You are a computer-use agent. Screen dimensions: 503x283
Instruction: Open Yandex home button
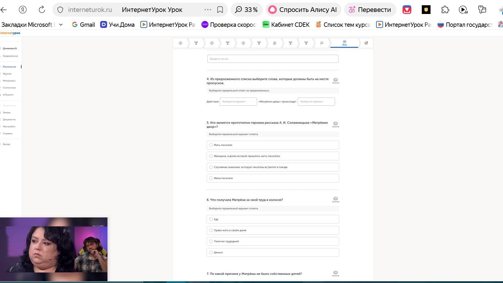23,10
